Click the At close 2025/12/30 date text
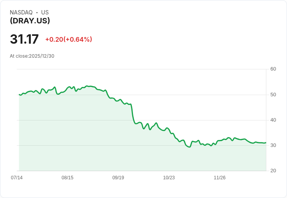 (32, 56)
